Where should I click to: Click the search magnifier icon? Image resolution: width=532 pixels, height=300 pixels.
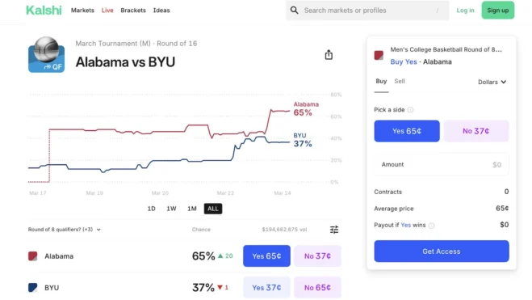pos(294,11)
